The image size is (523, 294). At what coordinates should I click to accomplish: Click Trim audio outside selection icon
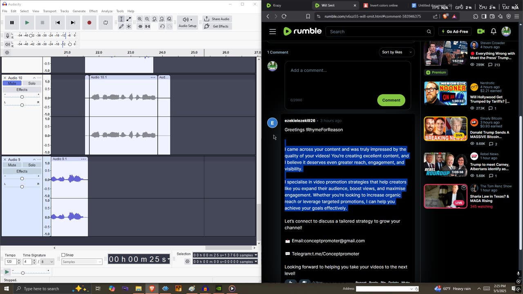(x=140, y=26)
